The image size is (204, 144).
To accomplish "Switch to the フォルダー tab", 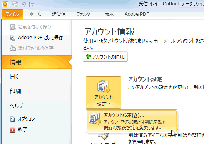I will [x=85, y=14].
